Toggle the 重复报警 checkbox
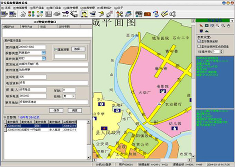The width and height of the screenshot is (235, 167). pos(56,49)
